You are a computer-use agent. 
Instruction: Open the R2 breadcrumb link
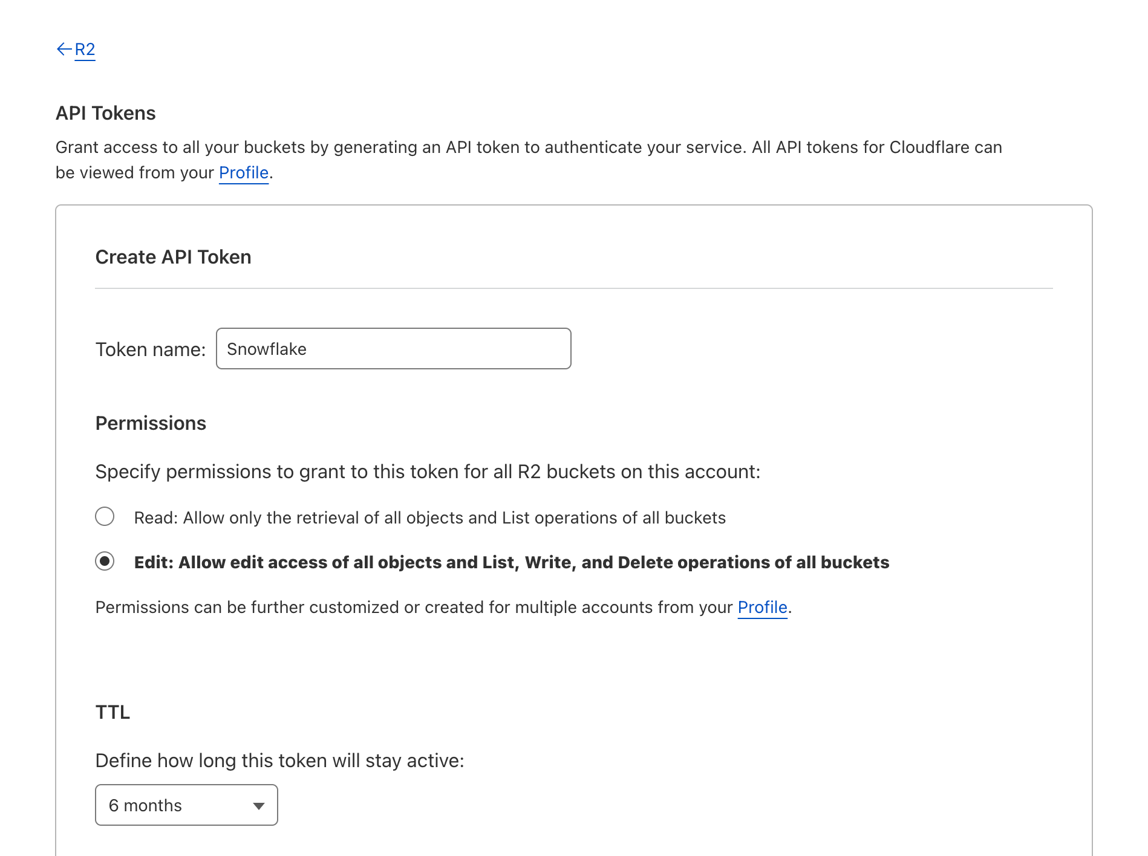85,49
